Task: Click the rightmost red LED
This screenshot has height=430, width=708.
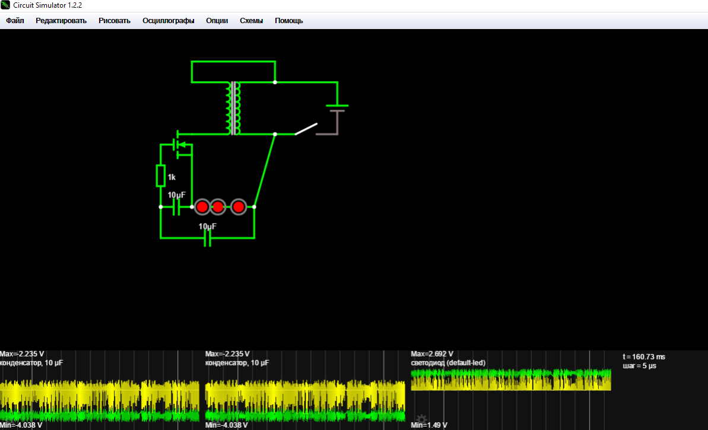Action: point(239,207)
